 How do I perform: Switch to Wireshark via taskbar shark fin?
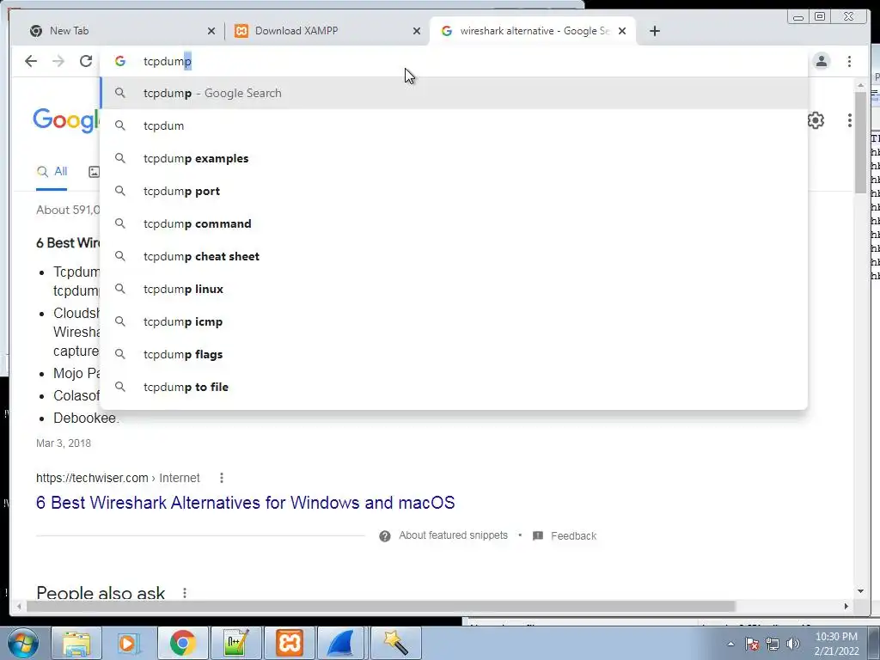point(341,643)
